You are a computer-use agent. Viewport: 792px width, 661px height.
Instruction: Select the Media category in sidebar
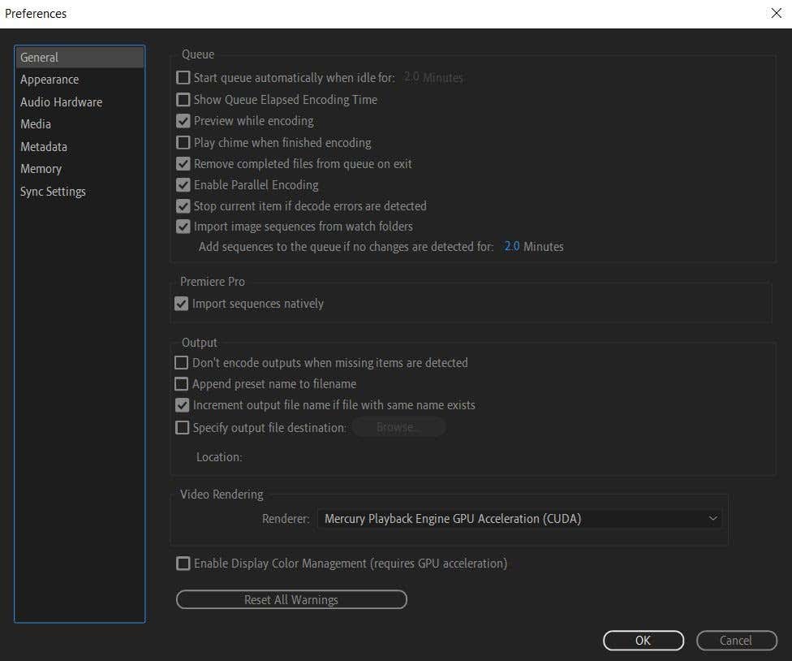click(x=36, y=124)
